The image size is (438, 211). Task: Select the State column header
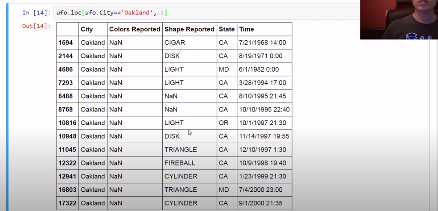coord(226,29)
